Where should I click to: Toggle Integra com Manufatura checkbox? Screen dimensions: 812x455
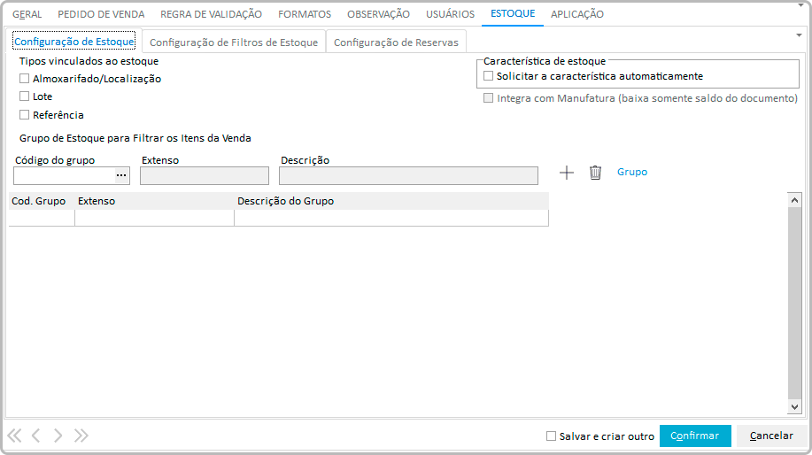click(488, 98)
